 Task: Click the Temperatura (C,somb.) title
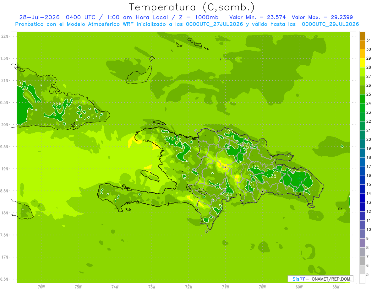(x=192, y=7)
